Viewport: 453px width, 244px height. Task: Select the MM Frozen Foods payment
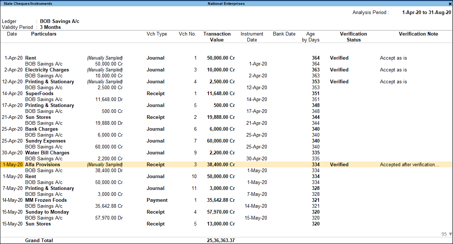226,200
